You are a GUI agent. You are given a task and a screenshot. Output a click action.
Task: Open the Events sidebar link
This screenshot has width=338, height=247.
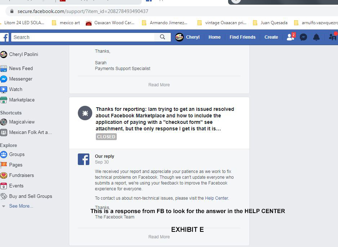pos(16,186)
